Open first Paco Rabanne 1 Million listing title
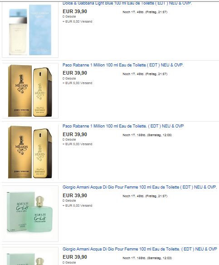 123,65
